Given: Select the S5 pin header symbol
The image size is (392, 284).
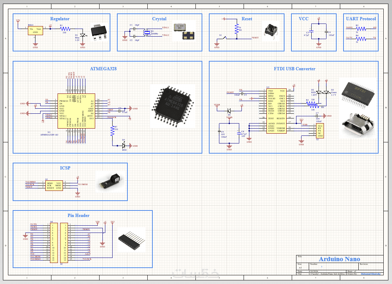Looking at the screenshot, I should click(64, 243).
